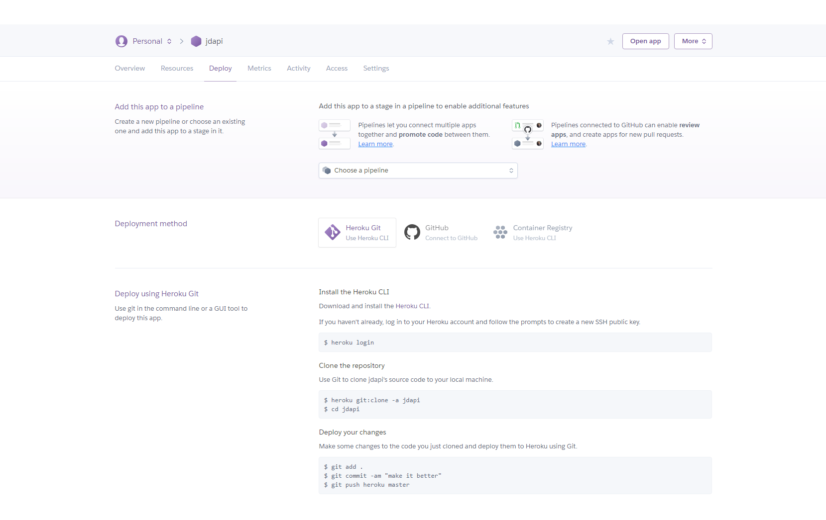Click the Heroku Git diamond icon
Screen dimensions: 826x520
pyautogui.click(x=332, y=232)
